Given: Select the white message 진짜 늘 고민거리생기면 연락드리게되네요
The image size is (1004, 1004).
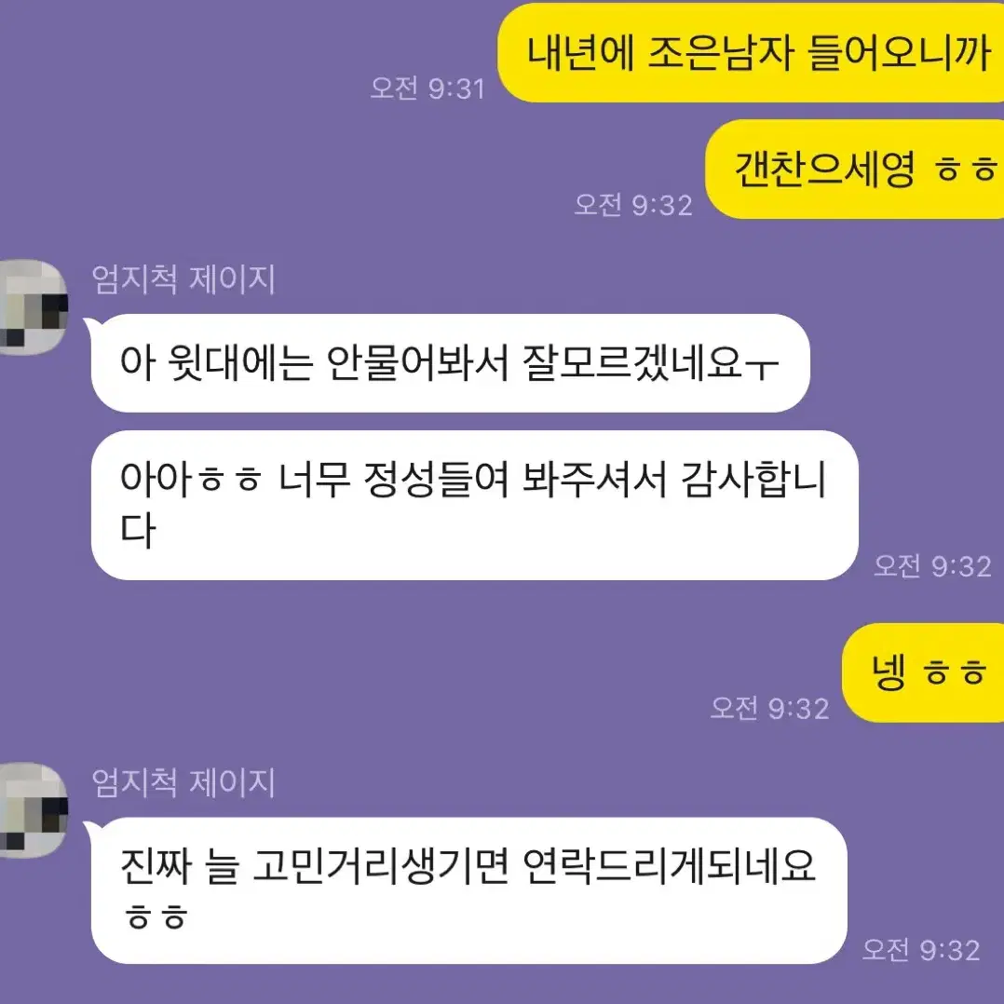Looking at the screenshot, I should click(469, 890).
